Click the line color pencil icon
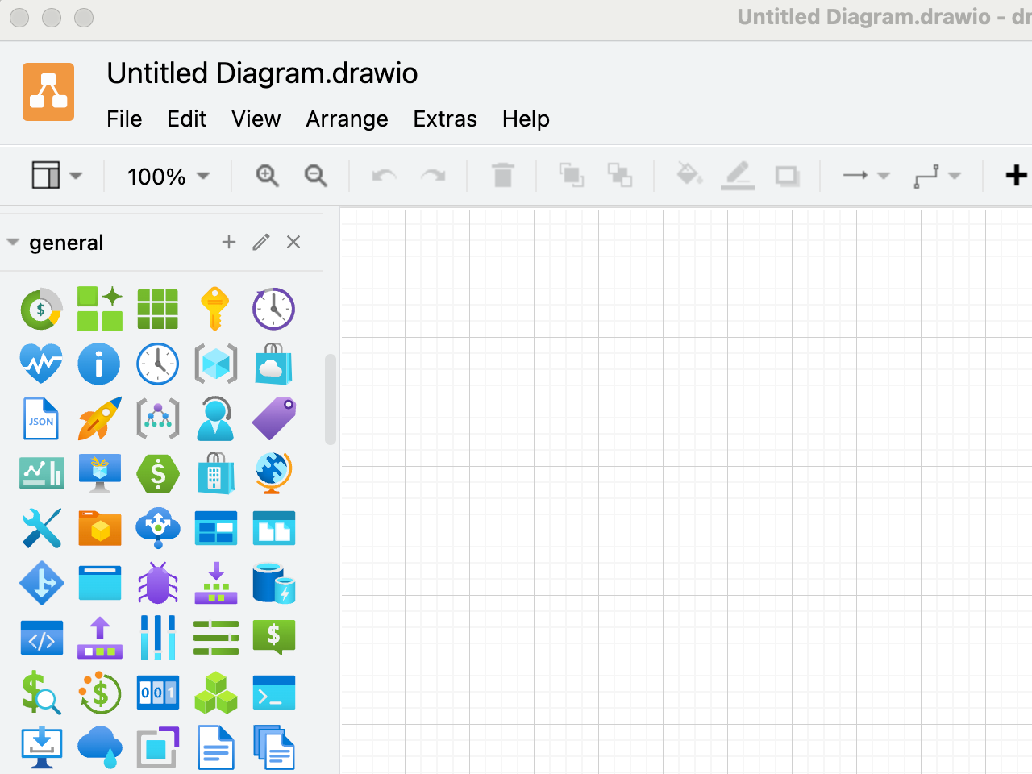This screenshot has width=1032, height=774. point(737,175)
